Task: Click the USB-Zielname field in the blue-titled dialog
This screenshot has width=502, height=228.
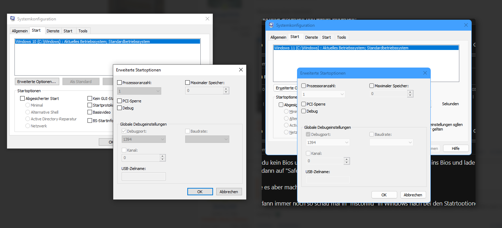Action: click(328, 179)
